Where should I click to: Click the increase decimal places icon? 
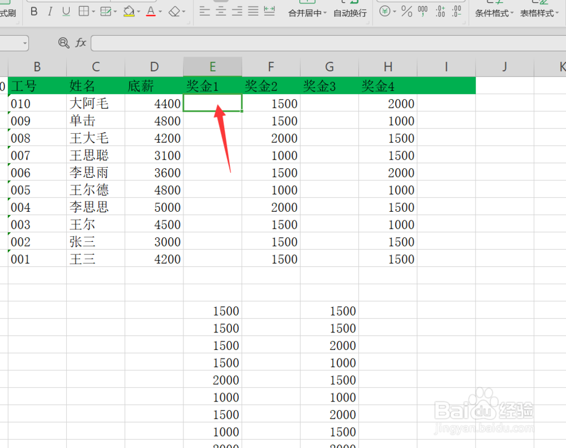pos(440,11)
